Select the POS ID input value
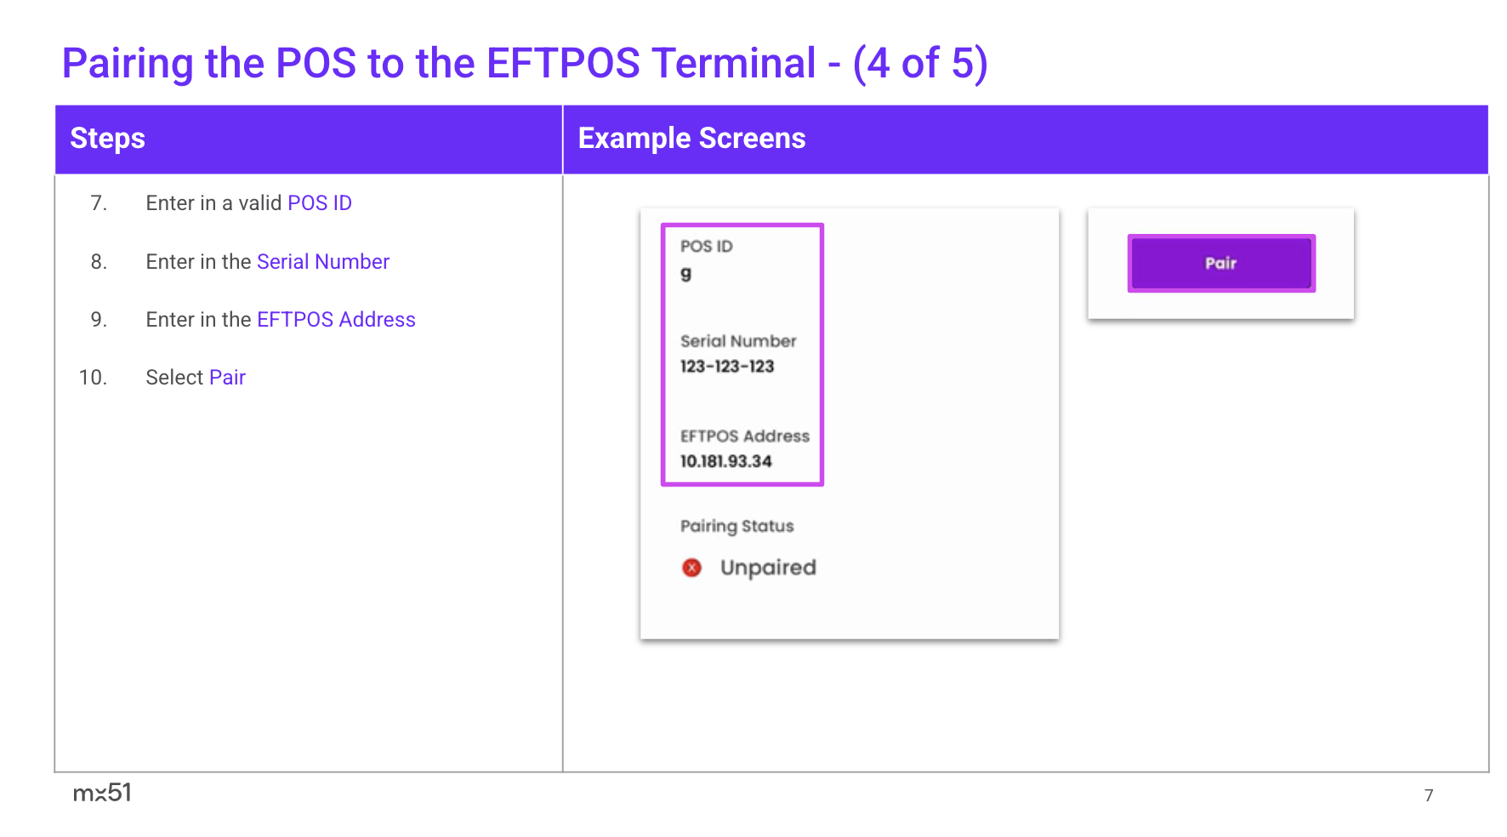Viewport: 1507px width, 837px height. [x=686, y=274]
